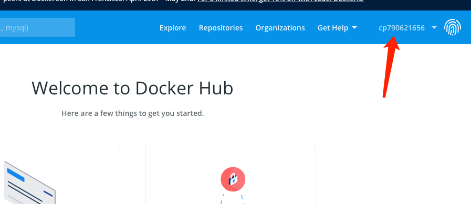Open the fingerprint account avatar icon
The height and width of the screenshot is (204, 471).
tap(453, 28)
